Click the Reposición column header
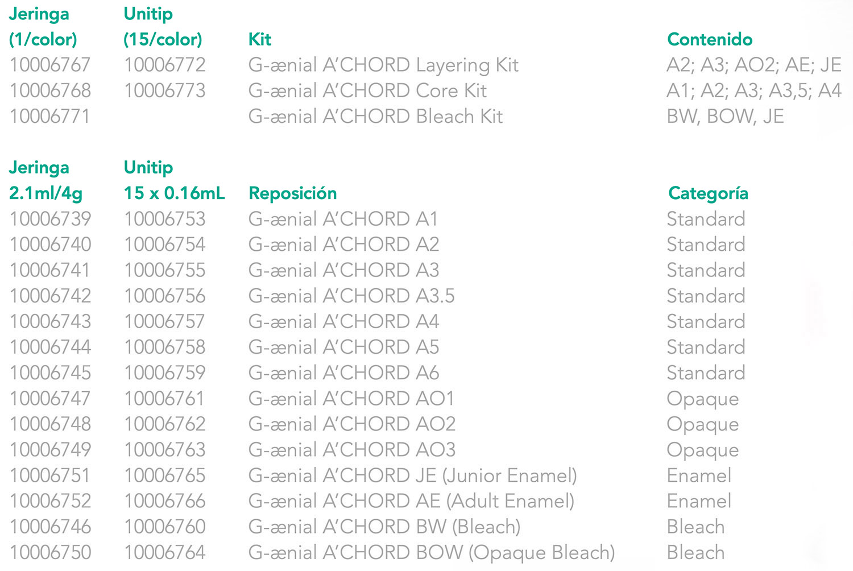The image size is (853, 571). (x=293, y=193)
